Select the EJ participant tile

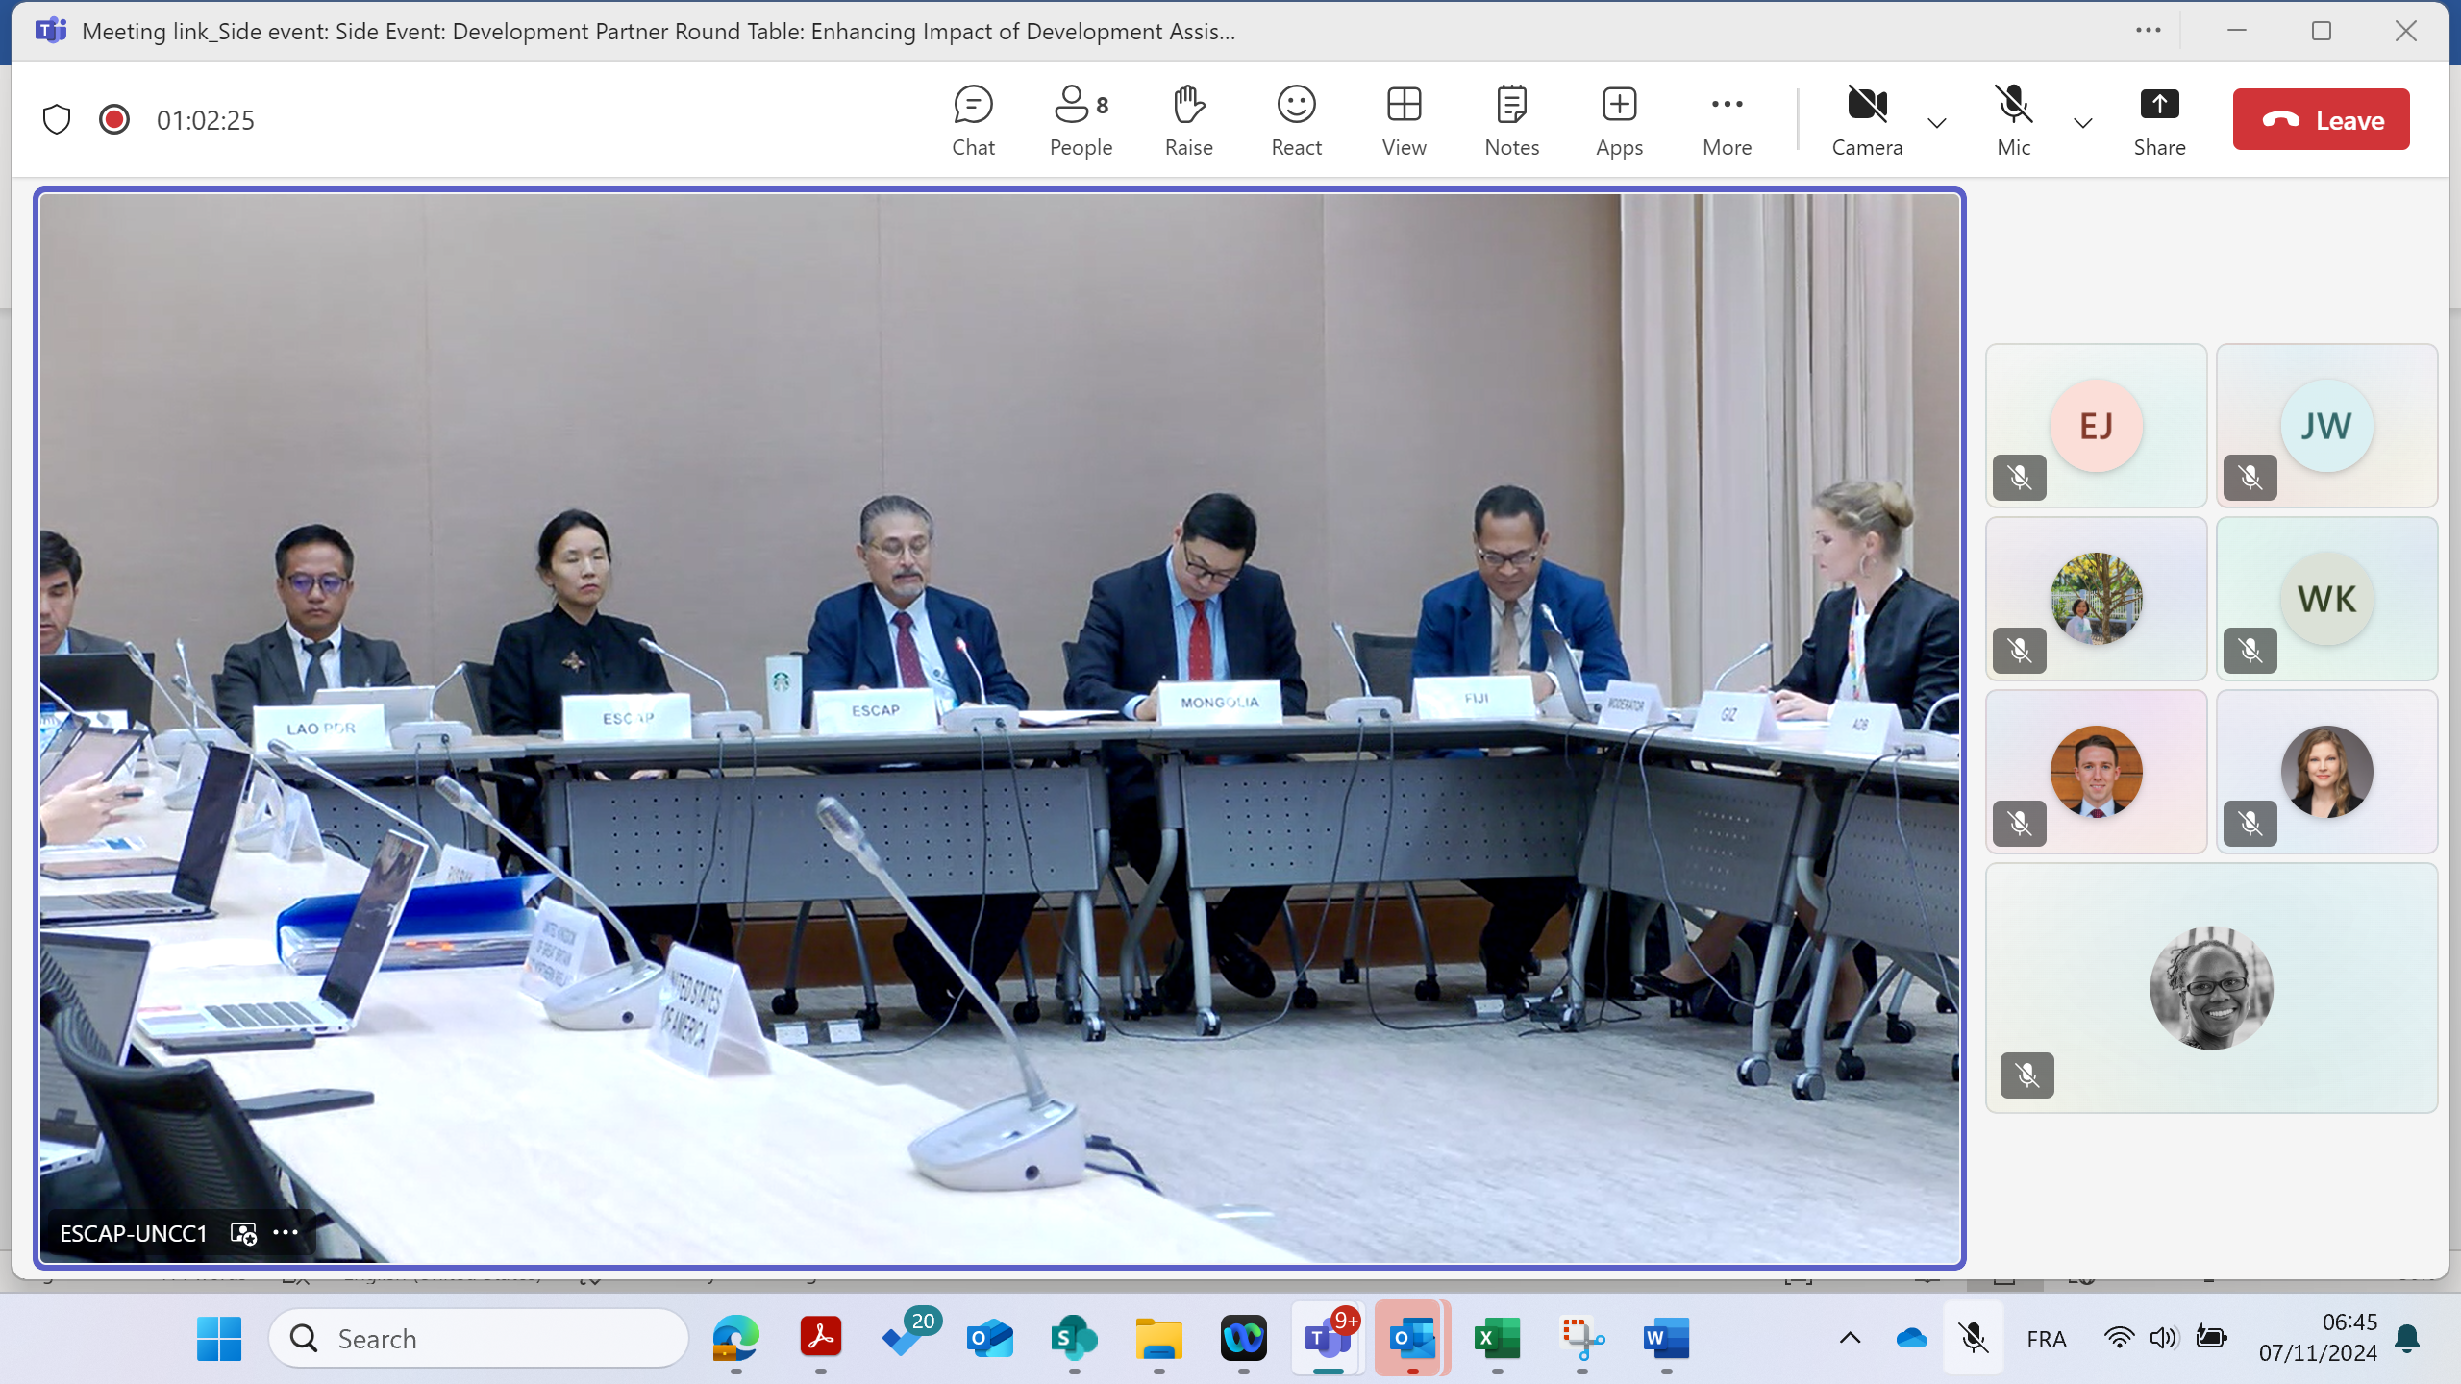2096,426
